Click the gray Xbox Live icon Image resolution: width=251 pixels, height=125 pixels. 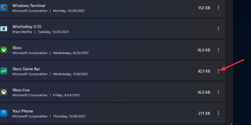[x=4, y=92]
